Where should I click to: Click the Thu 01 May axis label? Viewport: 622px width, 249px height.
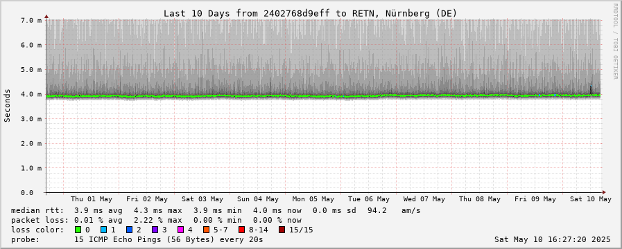92,199
